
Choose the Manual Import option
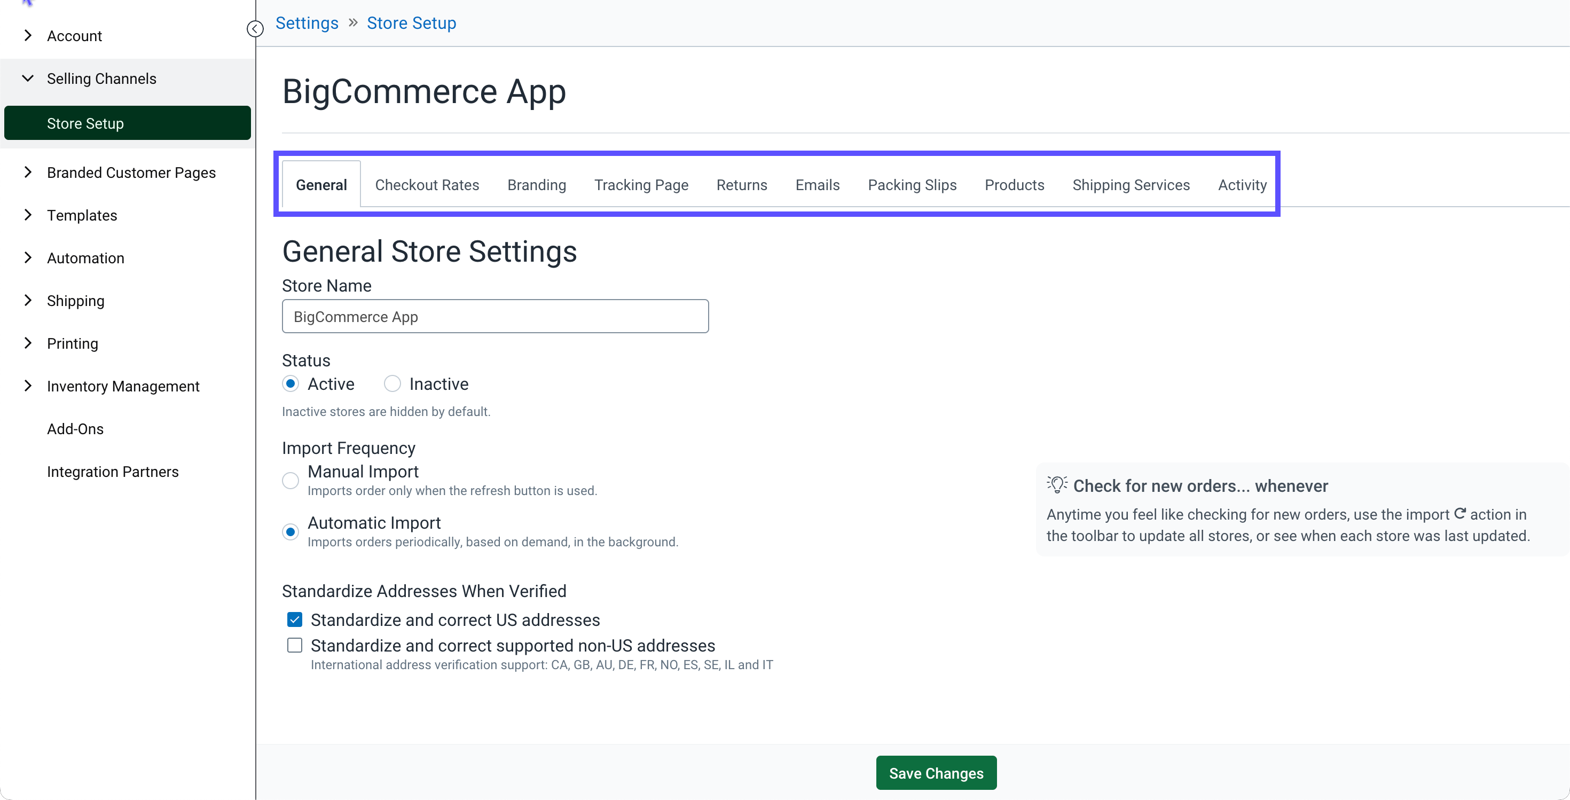[x=291, y=480]
